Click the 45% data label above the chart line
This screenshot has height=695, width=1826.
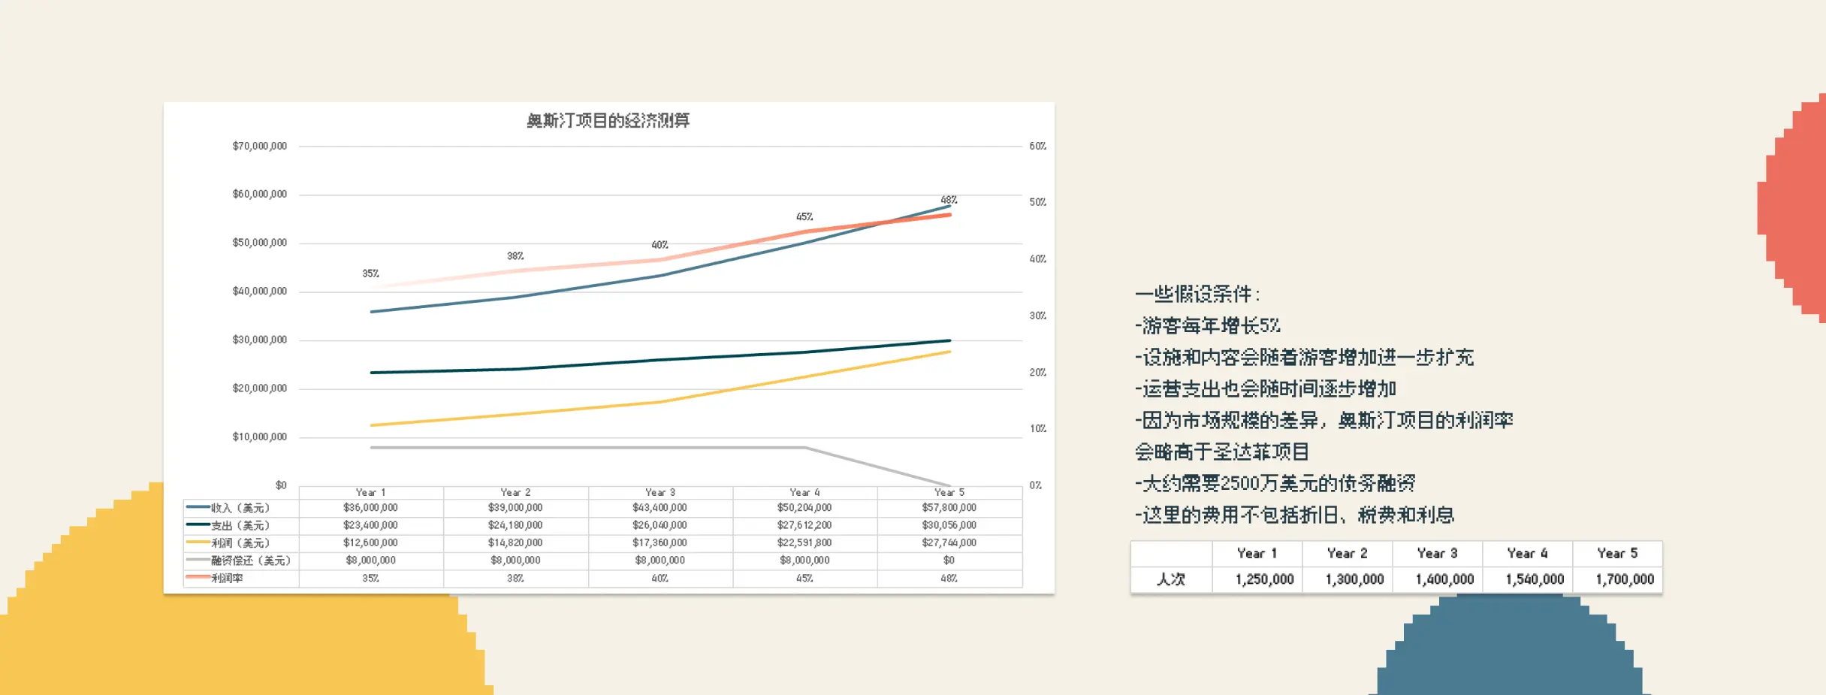coord(804,216)
